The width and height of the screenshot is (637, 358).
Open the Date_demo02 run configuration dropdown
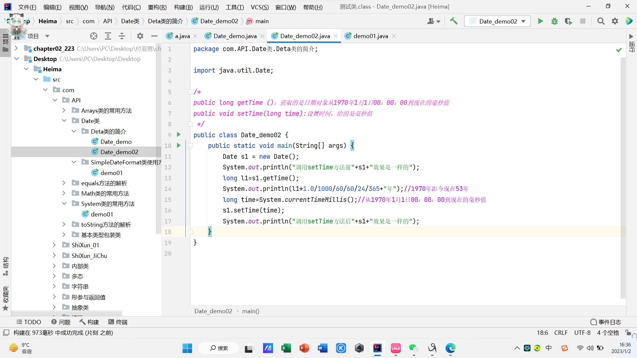pos(497,21)
